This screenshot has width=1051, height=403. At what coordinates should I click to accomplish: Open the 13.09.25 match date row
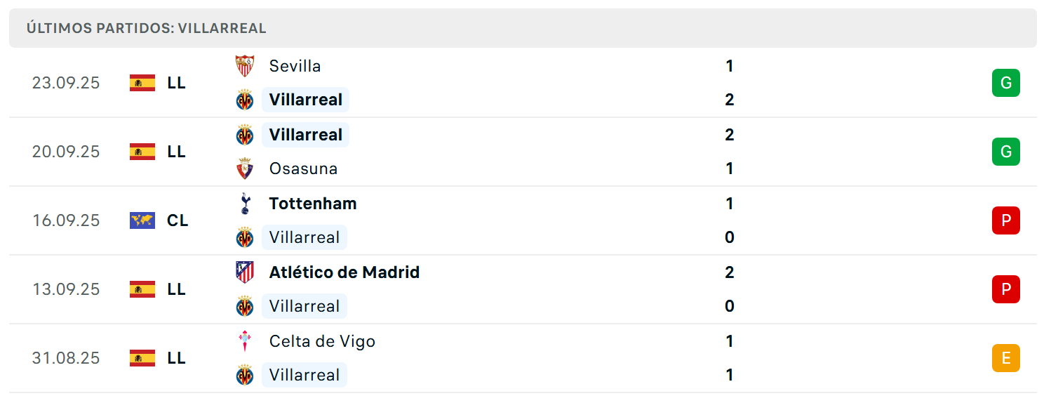[x=523, y=289]
